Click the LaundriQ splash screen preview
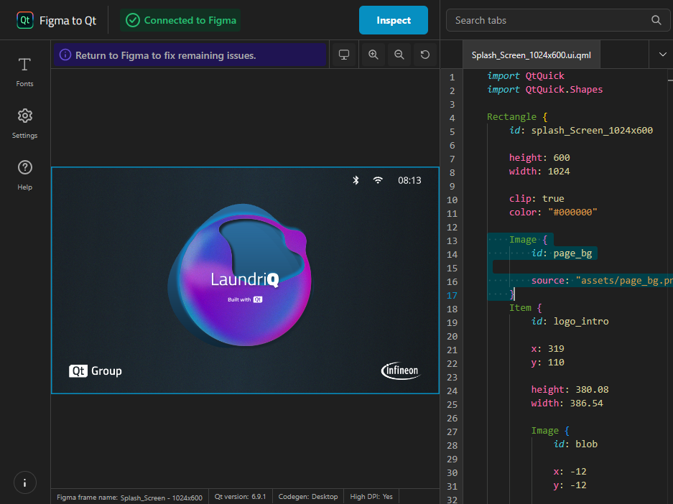 point(245,280)
